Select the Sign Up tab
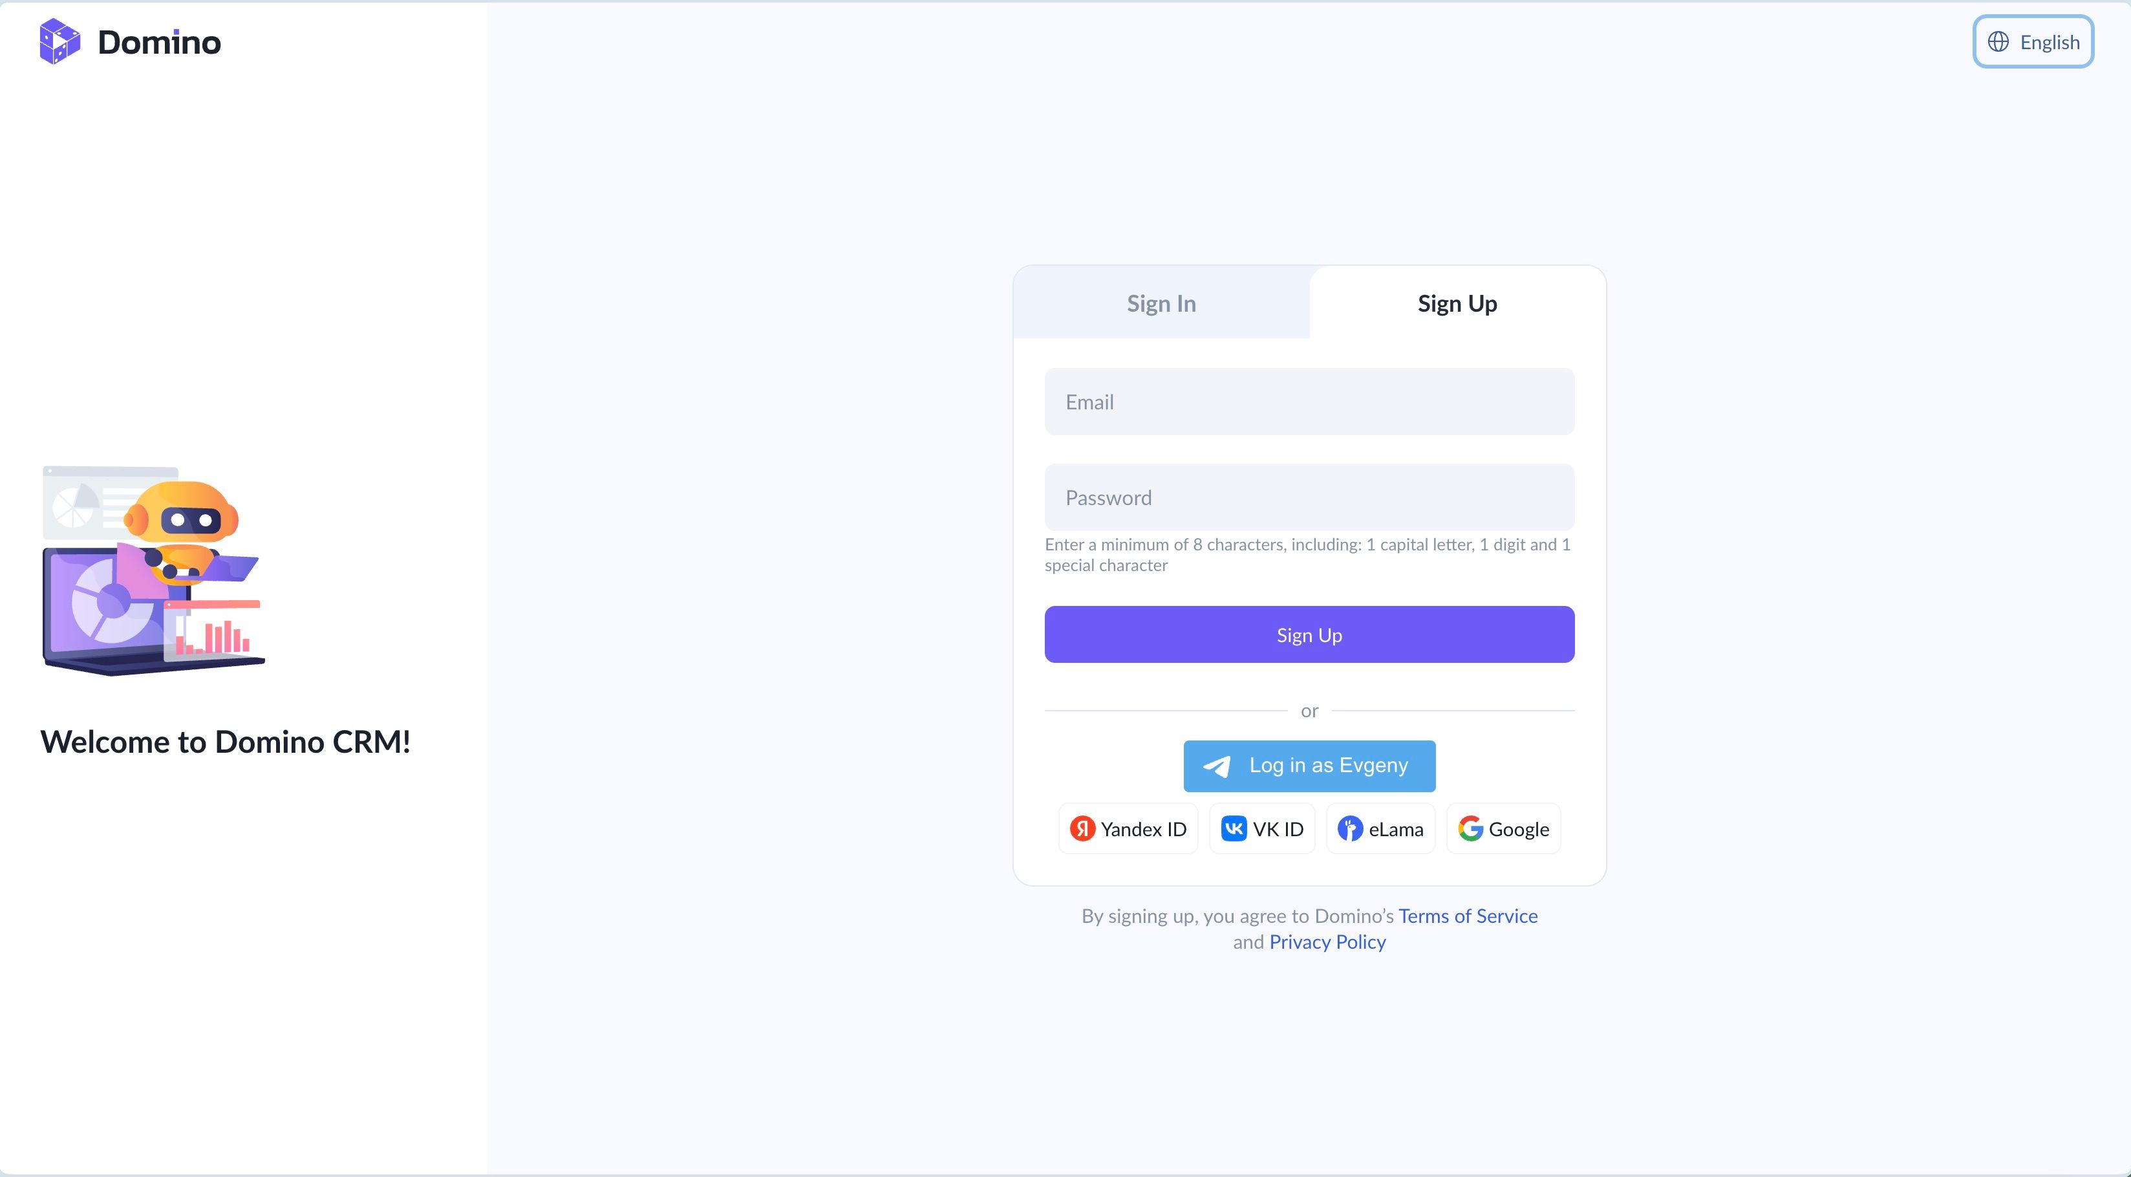 1456,303
